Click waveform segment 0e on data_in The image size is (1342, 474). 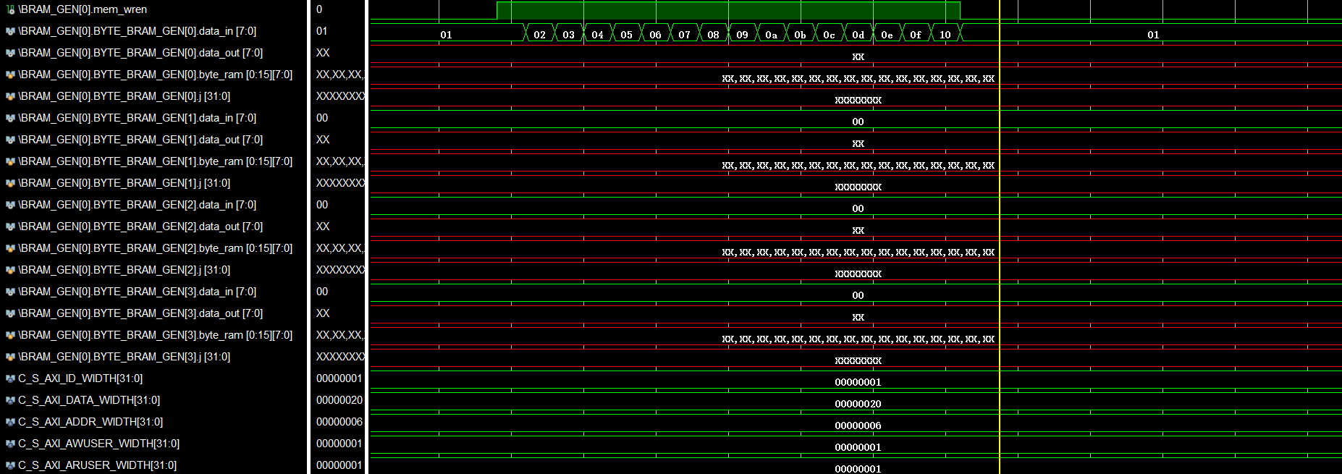887,33
